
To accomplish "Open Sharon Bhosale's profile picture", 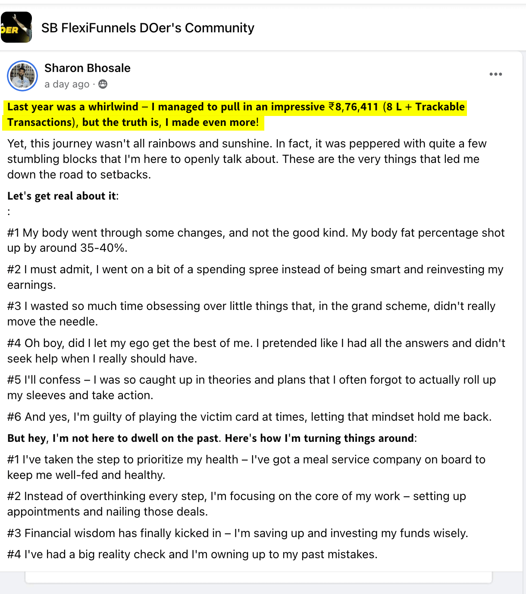I will click(22, 76).
